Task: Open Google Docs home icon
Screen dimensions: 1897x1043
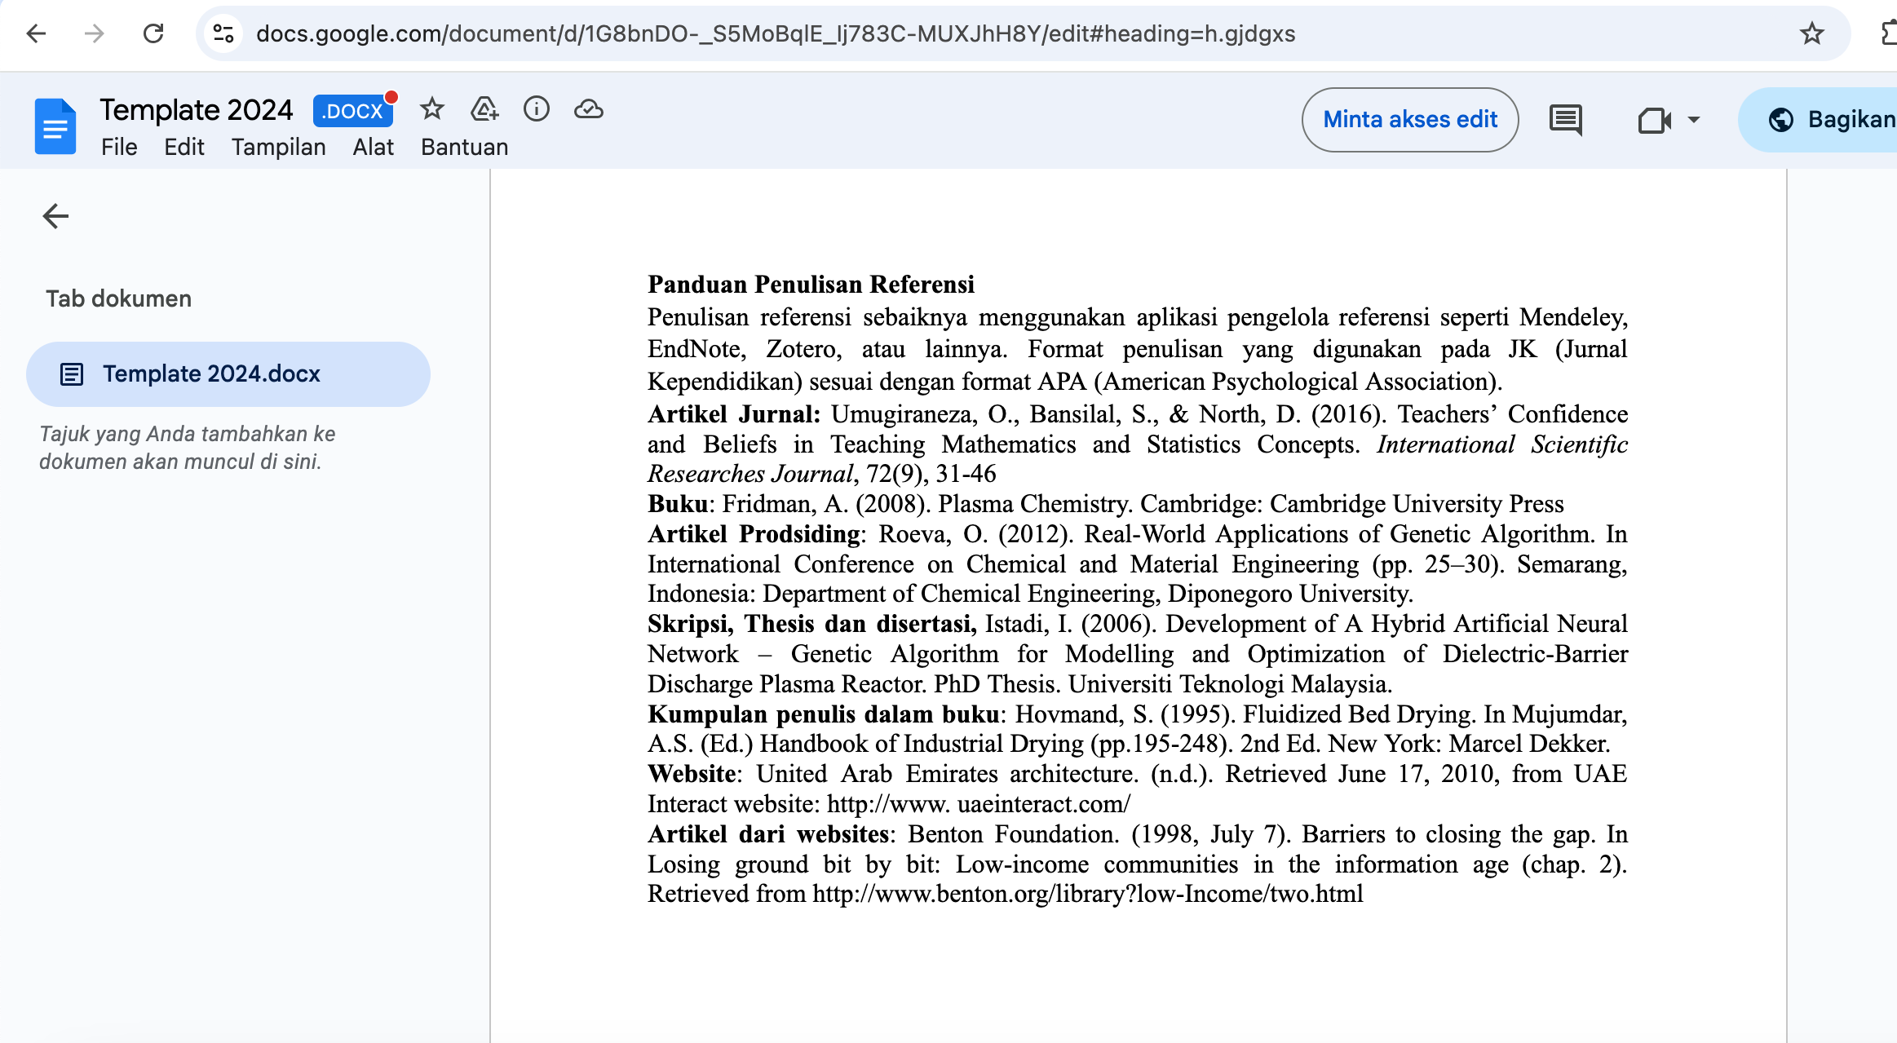Action: tap(55, 126)
